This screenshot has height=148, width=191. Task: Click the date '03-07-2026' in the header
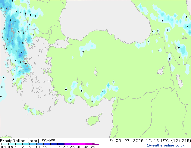(130, 141)
